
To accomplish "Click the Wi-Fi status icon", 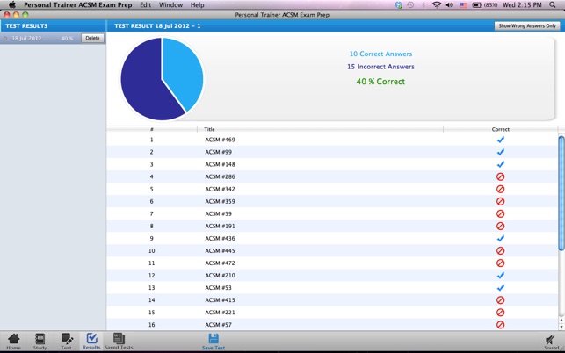I will [x=437, y=5].
